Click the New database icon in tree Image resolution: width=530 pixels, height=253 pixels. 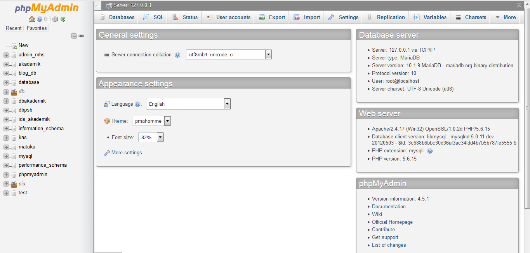[x=14, y=46]
